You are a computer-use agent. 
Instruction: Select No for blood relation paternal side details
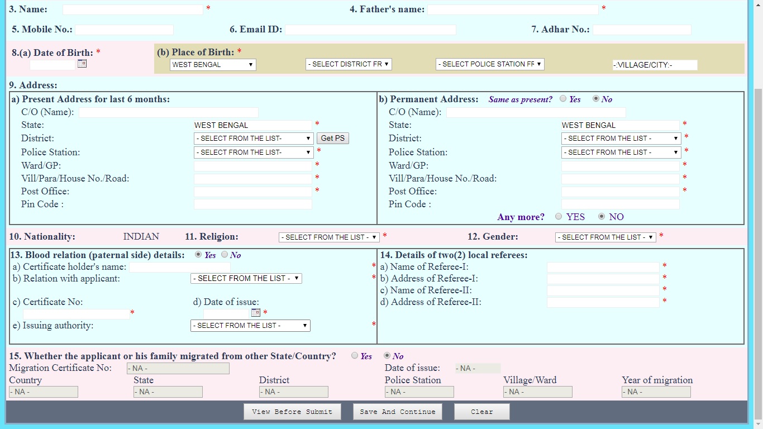click(224, 254)
